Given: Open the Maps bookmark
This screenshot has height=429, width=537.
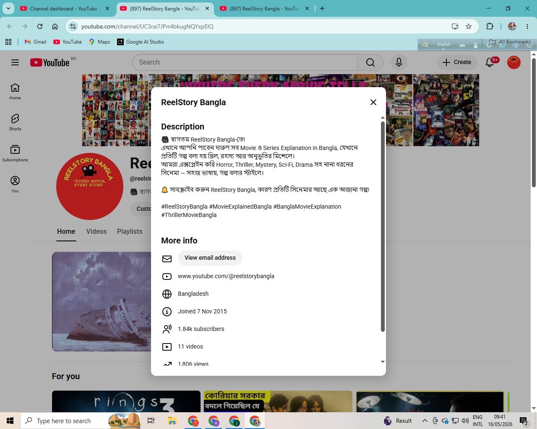Looking at the screenshot, I should click(99, 42).
